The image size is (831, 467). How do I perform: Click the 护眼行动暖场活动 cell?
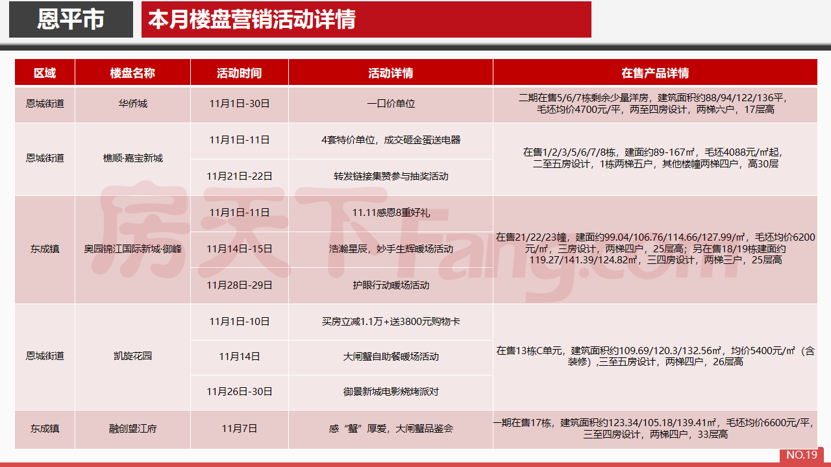(x=391, y=285)
